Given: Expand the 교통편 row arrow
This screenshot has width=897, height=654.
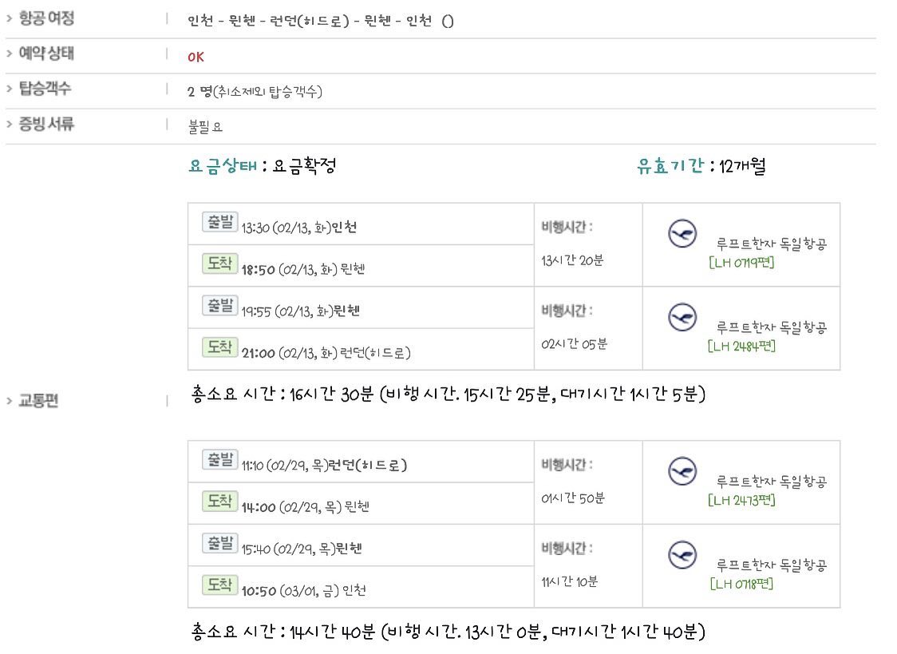Looking at the screenshot, I should tap(9, 401).
